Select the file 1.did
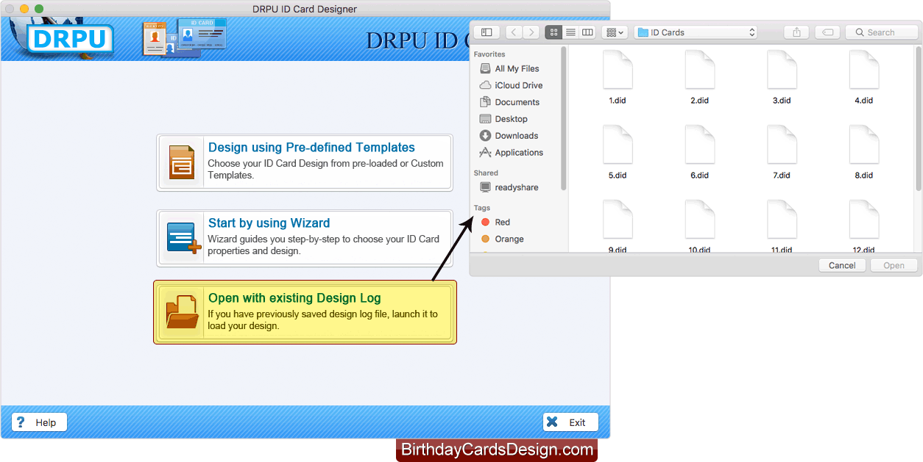Viewport: 923px width, 462px height. [618, 77]
